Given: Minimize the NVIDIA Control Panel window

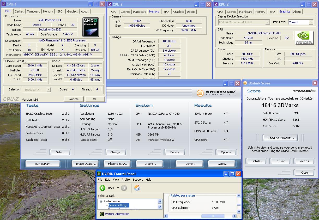Looking at the screenshot, I should coord(226,174).
